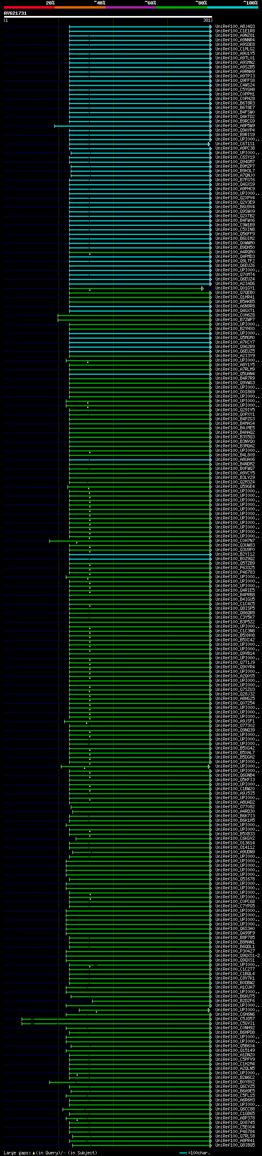Image resolution: width=262 pixels, height=1156 pixels.
Task: Open subject UniRef100_A8P378
Action: tap(235, 1118)
